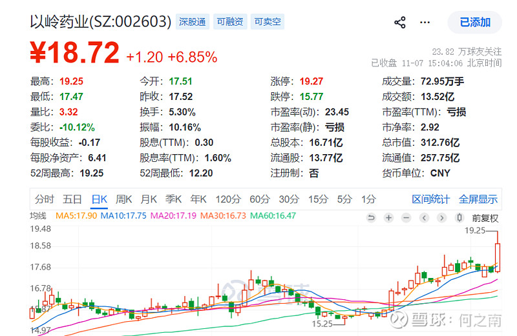Zoom out the chart with minus icon

(406, 217)
